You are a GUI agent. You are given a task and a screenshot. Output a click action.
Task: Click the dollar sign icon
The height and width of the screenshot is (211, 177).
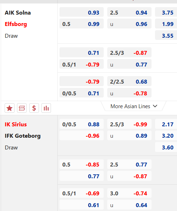pyautogui.click(x=34, y=108)
